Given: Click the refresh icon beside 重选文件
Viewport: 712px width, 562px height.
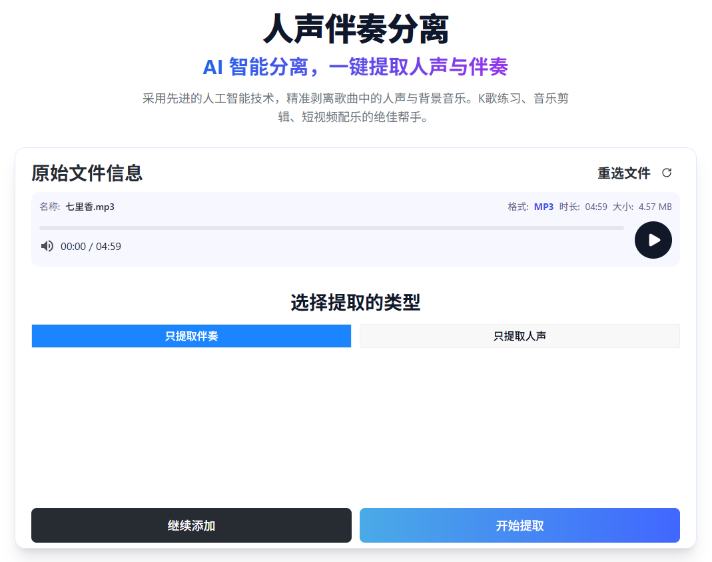Looking at the screenshot, I should tap(667, 173).
